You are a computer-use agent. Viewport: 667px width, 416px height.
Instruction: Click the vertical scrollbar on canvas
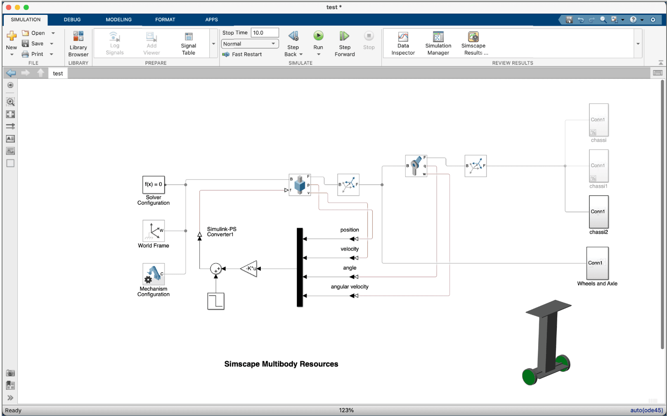coord(662,215)
